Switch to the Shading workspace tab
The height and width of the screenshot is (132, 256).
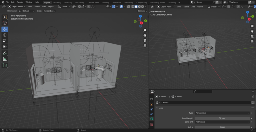click(x=106, y=2)
